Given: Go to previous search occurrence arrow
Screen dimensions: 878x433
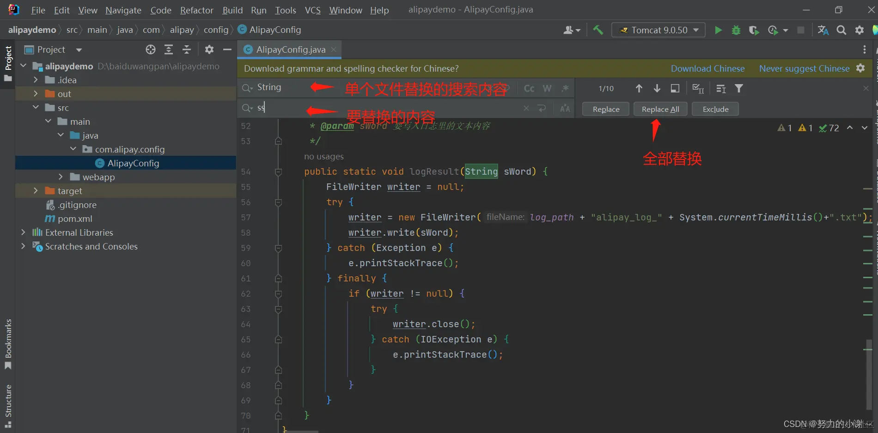Looking at the screenshot, I should coord(639,88).
